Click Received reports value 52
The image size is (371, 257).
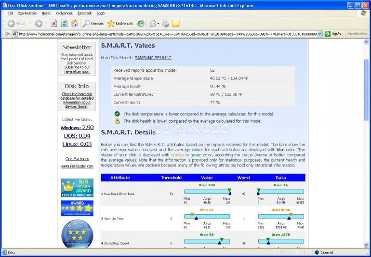(212, 70)
